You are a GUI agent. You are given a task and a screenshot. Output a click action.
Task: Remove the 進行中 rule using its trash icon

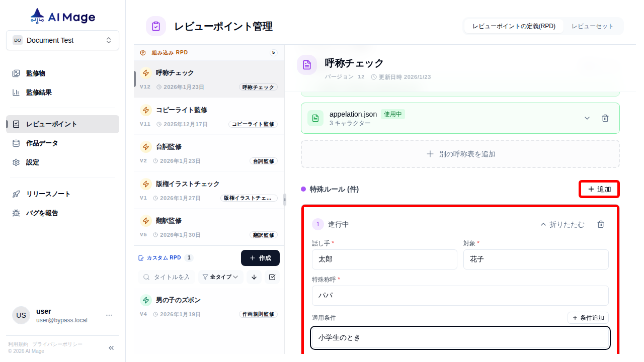[601, 224]
